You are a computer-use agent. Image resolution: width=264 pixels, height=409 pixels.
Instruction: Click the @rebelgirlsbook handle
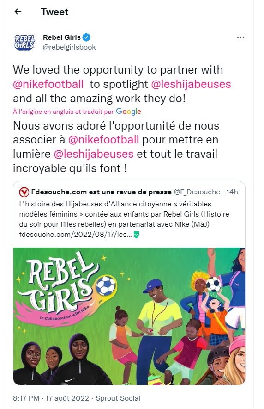pos(69,47)
